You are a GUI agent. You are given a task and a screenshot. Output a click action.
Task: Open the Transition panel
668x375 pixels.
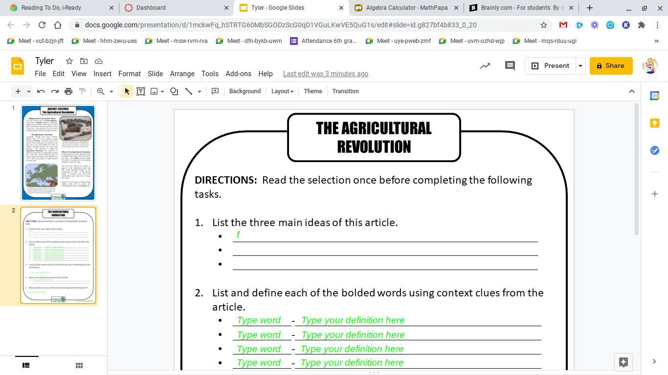point(345,91)
